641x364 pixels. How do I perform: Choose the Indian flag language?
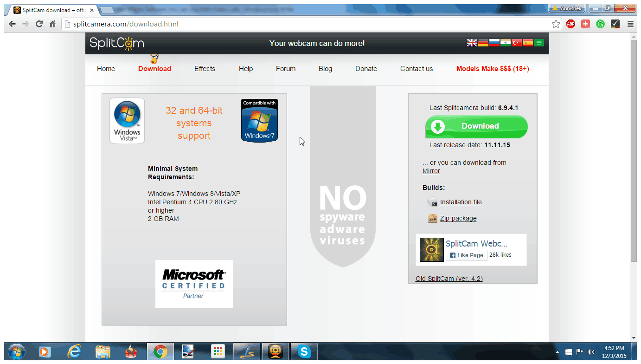[506, 43]
